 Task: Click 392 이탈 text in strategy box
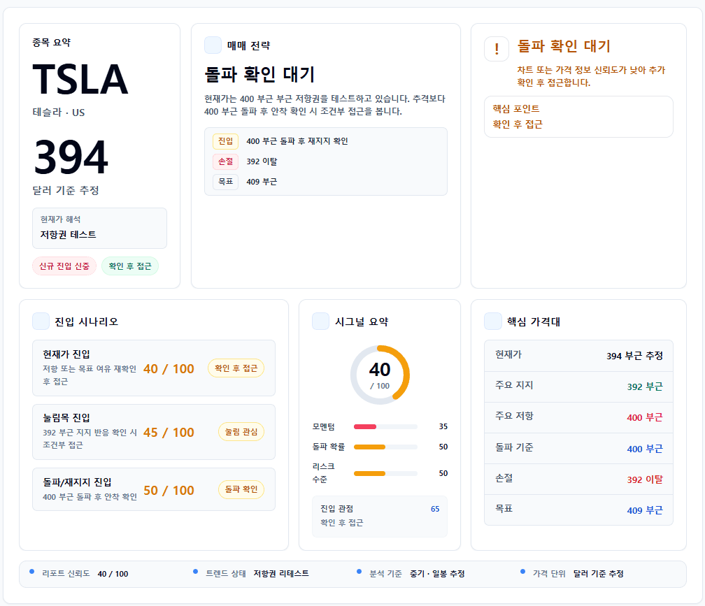click(x=262, y=161)
